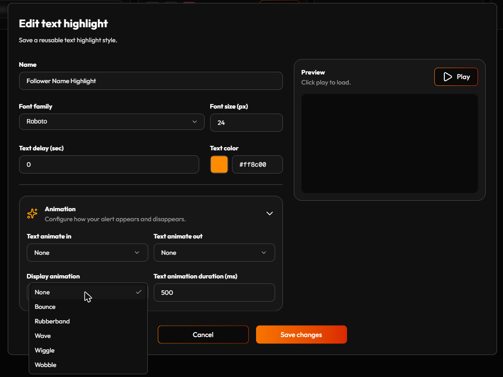
Task: Click the Cancel button
Action: pos(203,335)
